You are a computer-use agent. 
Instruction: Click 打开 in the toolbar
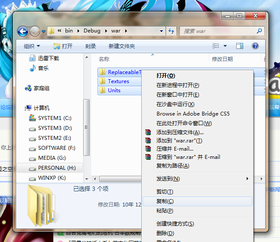[63, 46]
